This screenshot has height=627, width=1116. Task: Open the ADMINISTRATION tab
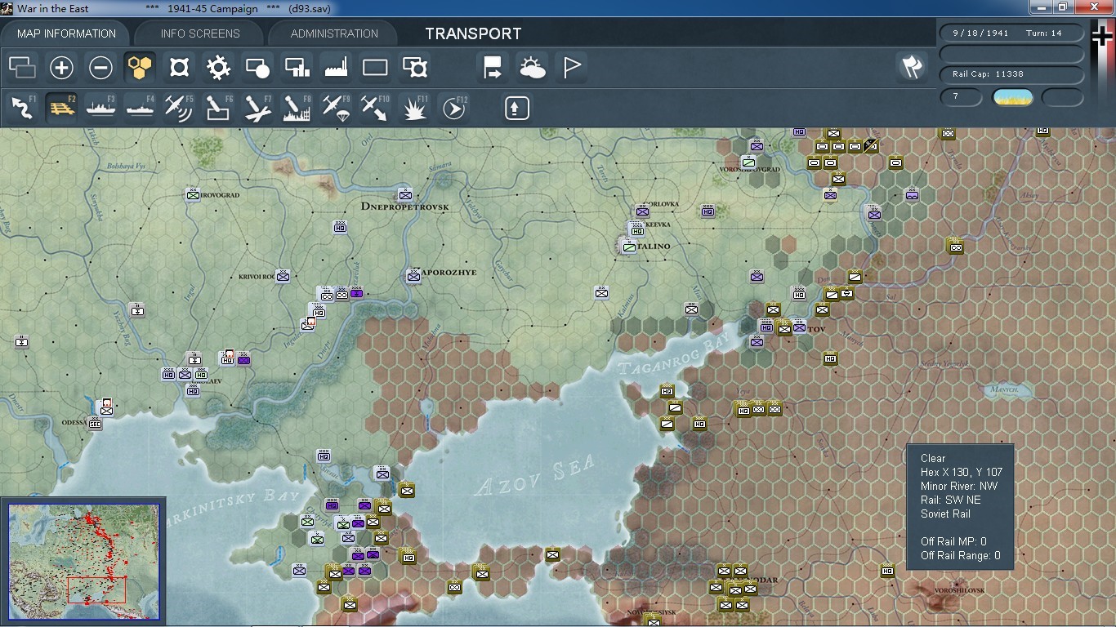coord(334,33)
